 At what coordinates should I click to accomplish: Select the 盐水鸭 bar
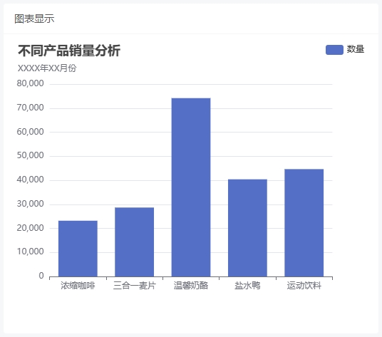247,228
